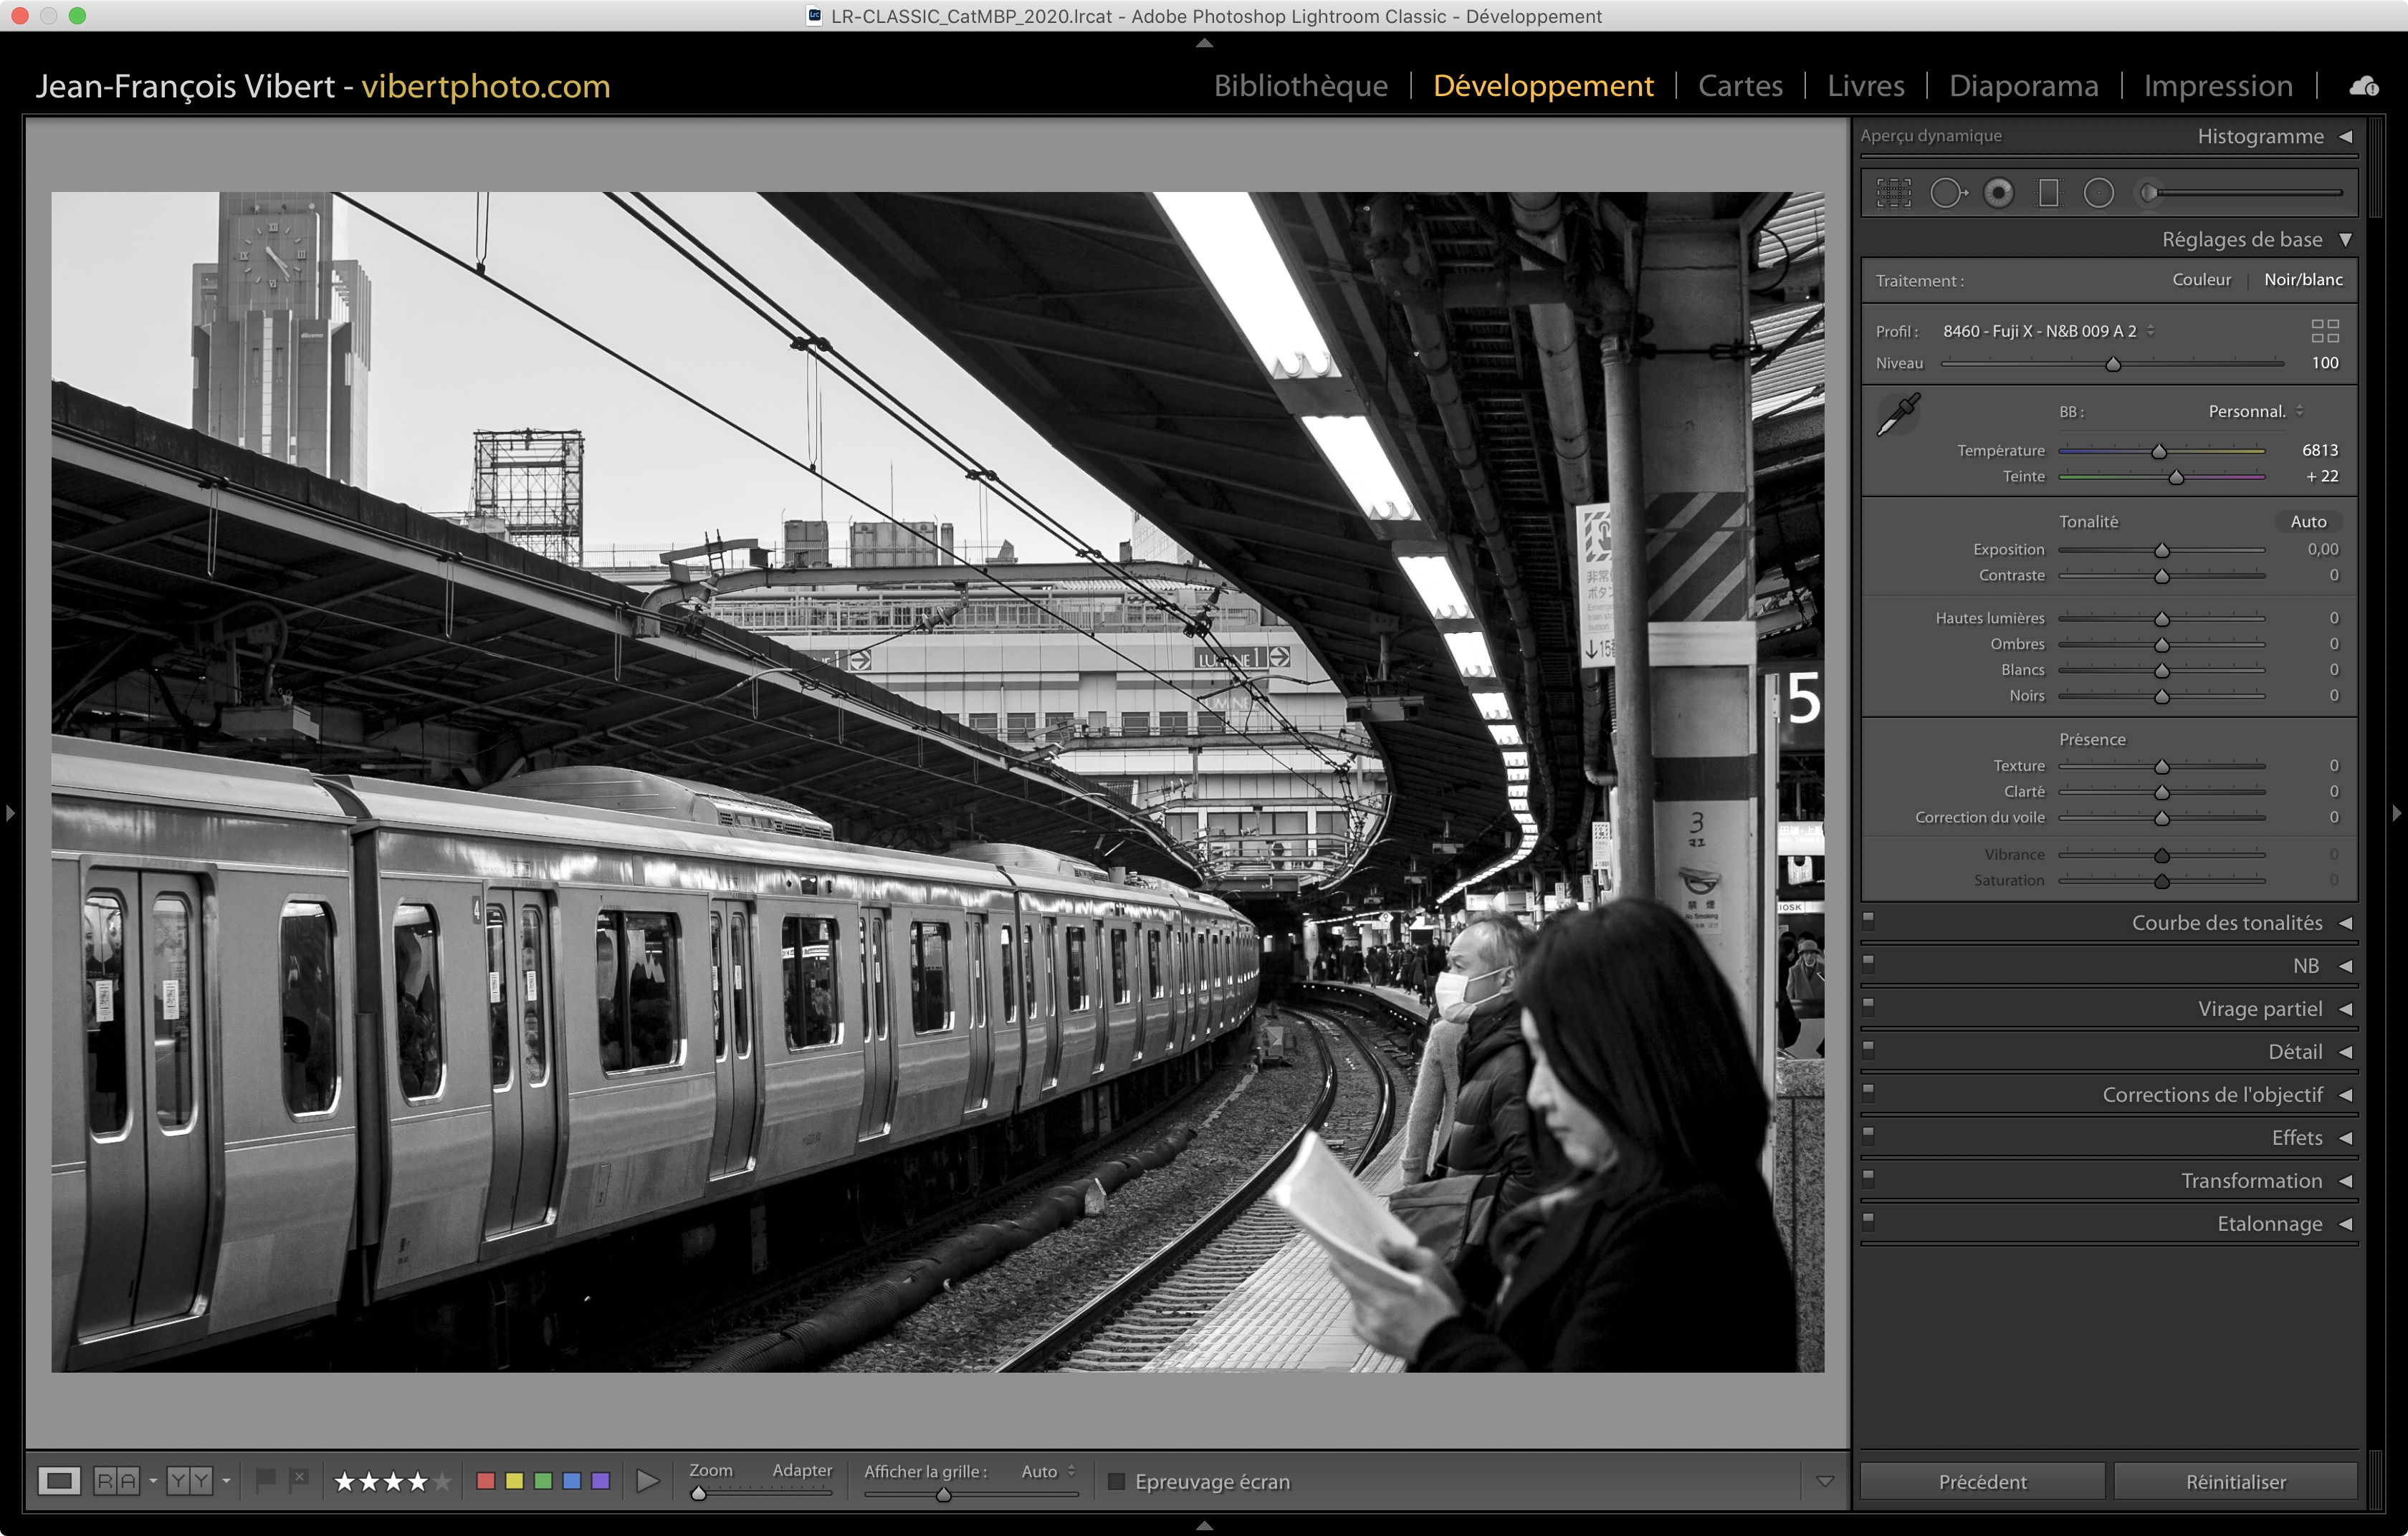Click the cloud sync status icon
The height and width of the screenshot is (1536, 2408).
[2363, 87]
